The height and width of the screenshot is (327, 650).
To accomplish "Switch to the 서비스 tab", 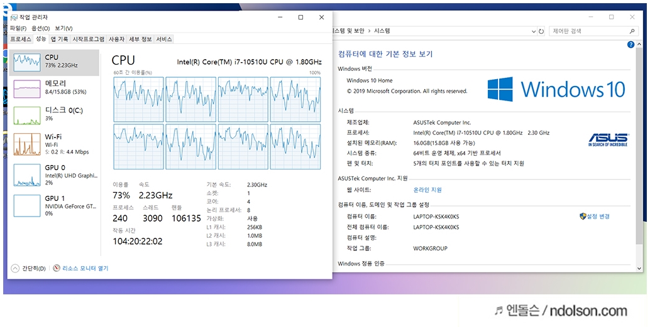I will coord(164,40).
